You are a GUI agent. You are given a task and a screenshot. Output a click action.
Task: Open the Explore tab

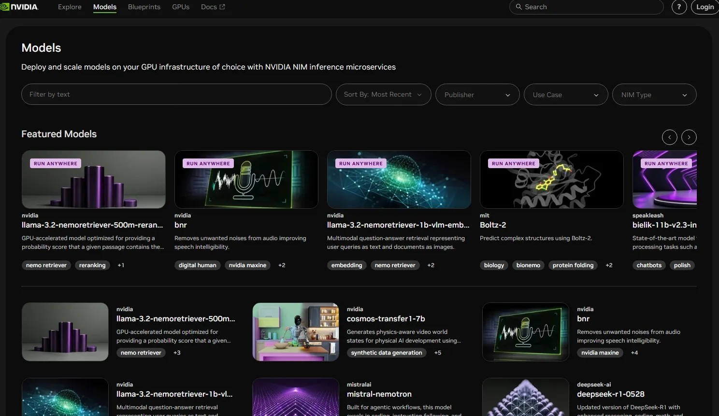coord(70,7)
